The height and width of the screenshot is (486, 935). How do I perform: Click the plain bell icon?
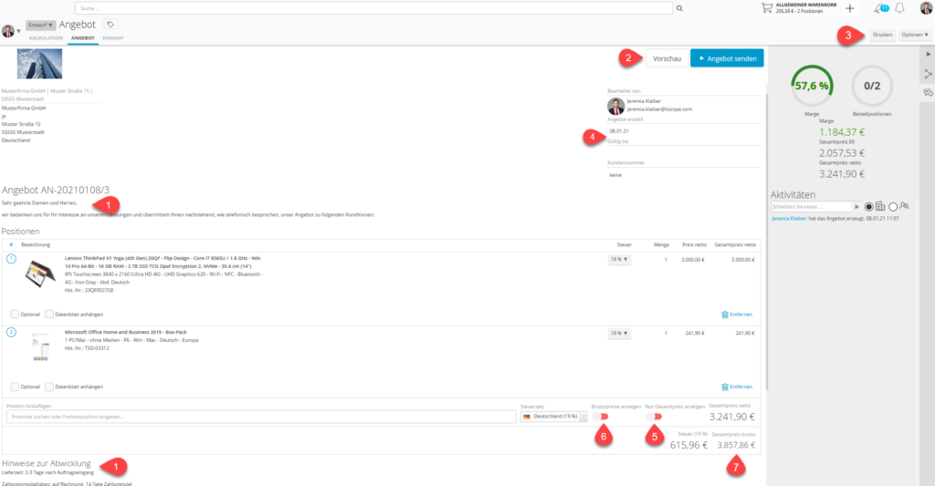coord(899,8)
